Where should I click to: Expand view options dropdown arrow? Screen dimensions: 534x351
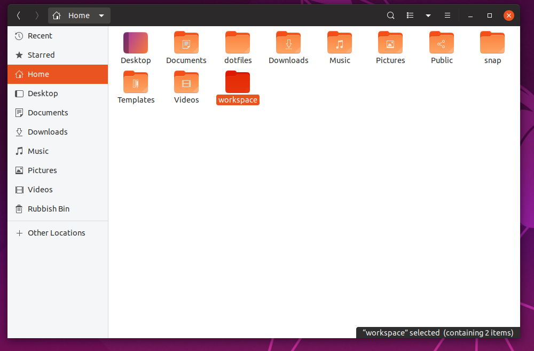coord(428,15)
